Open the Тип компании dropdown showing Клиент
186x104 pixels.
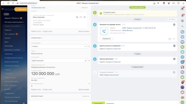(x=59, y=46)
